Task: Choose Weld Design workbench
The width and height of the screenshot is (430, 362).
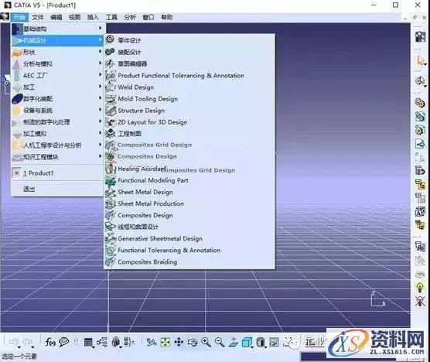Action: coord(189,87)
